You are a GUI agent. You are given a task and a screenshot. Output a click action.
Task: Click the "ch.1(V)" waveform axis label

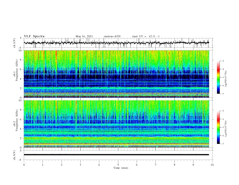tap(14, 43)
